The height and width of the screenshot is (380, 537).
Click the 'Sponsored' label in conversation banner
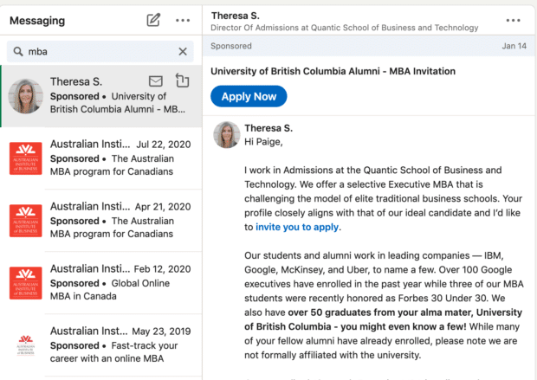pos(231,46)
